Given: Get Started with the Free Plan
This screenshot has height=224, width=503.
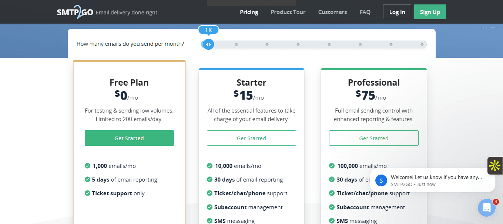Looking at the screenshot, I should [x=129, y=138].
